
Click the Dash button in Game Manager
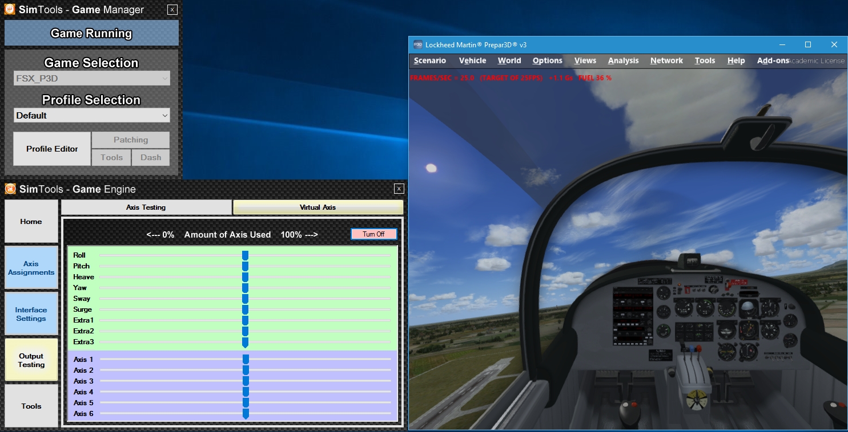click(151, 157)
